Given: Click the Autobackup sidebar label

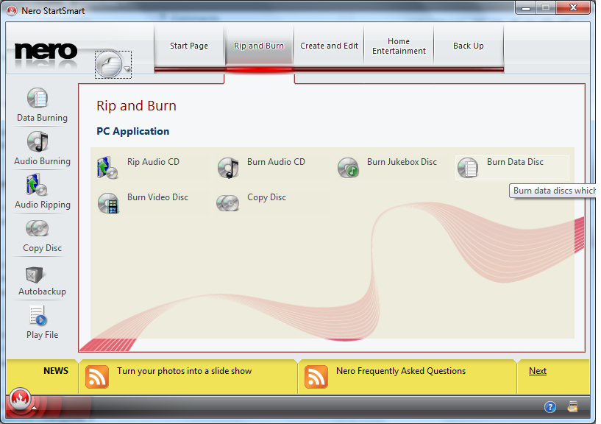Looking at the screenshot, I should [42, 291].
